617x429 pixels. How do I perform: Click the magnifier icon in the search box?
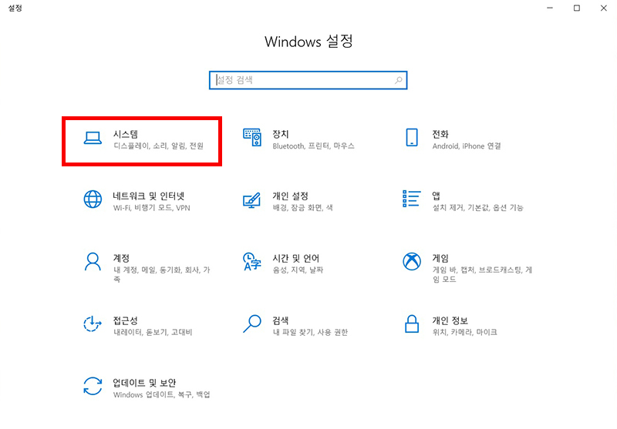pos(399,80)
